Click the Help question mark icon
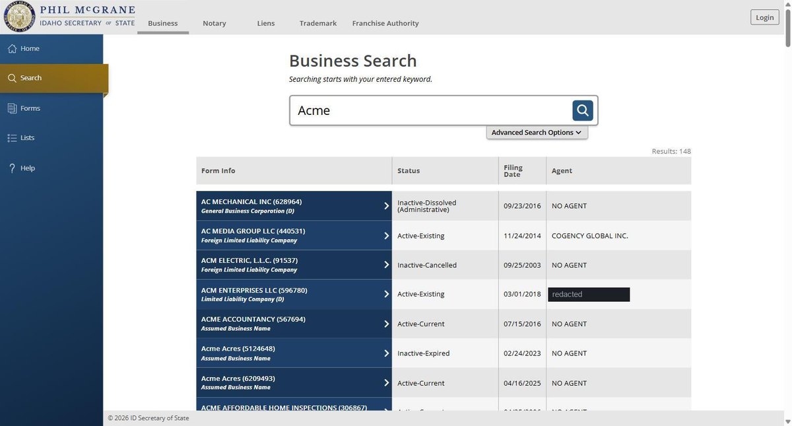 point(12,168)
